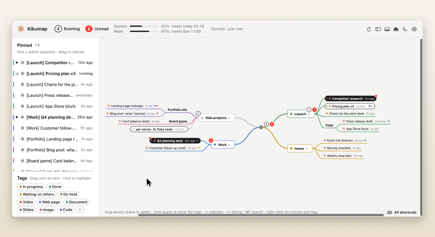
Task: Click the green dot icon on Launch node
Action: (x=291, y=114)
